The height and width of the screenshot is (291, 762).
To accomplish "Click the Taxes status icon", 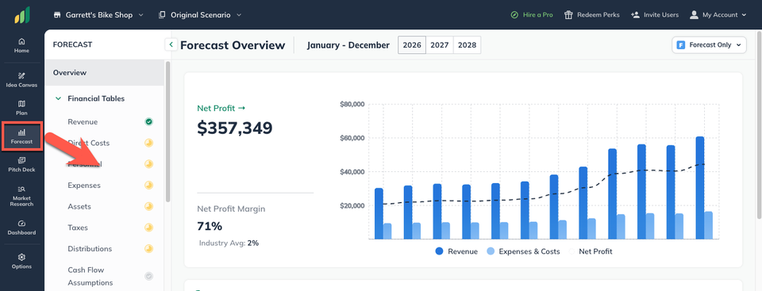I will (x=149, y=228).
